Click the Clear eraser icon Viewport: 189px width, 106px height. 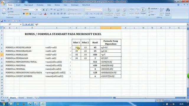(149, 15)
